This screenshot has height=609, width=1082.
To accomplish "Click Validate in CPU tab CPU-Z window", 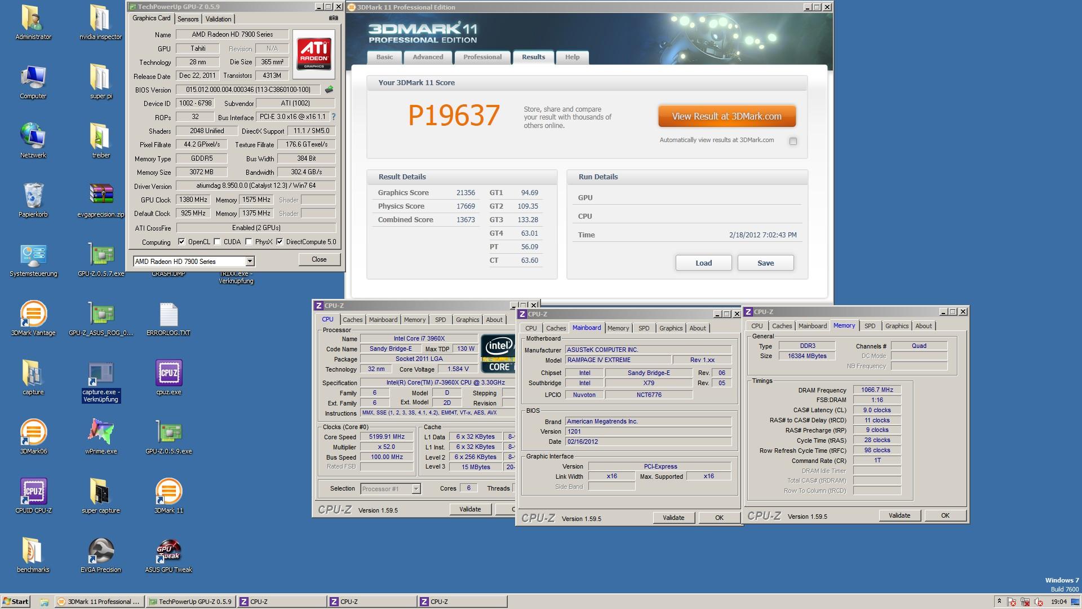I will 470,509.
